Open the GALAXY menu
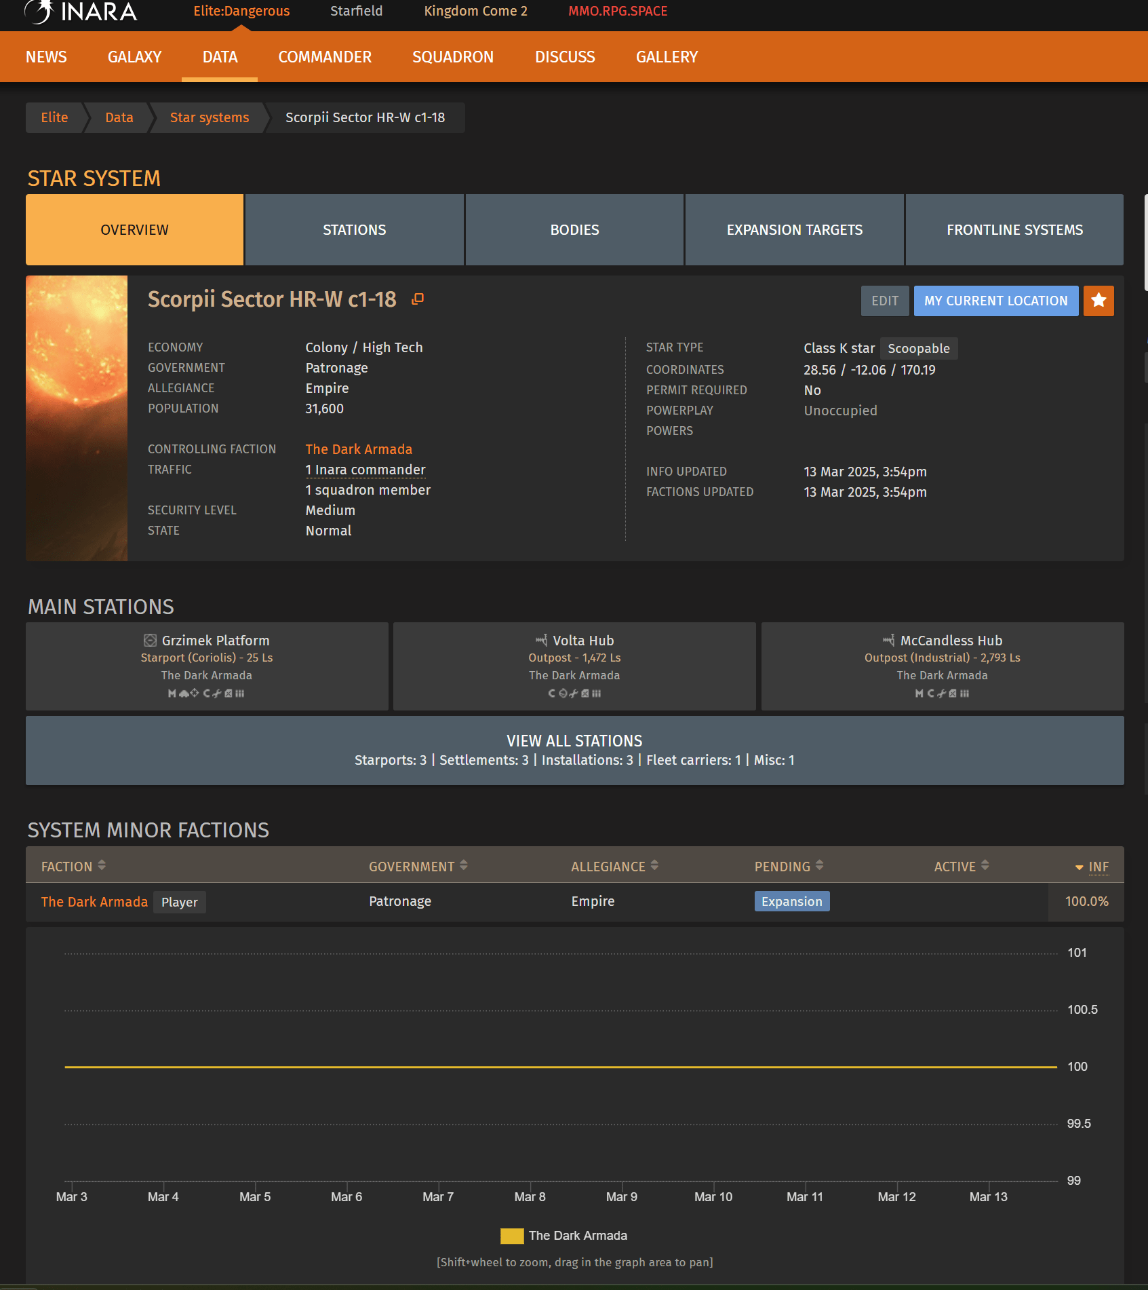The width and height of the screenshot is (1148, 1290). [x=134, y=57]
